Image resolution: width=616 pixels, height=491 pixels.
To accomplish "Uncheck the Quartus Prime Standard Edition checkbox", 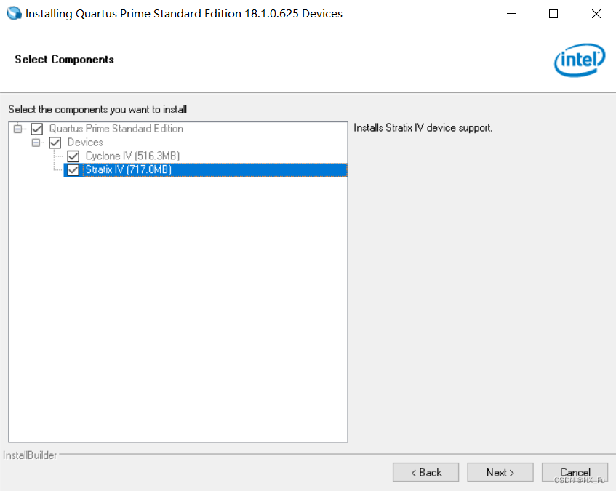I will tap(37, 129).
